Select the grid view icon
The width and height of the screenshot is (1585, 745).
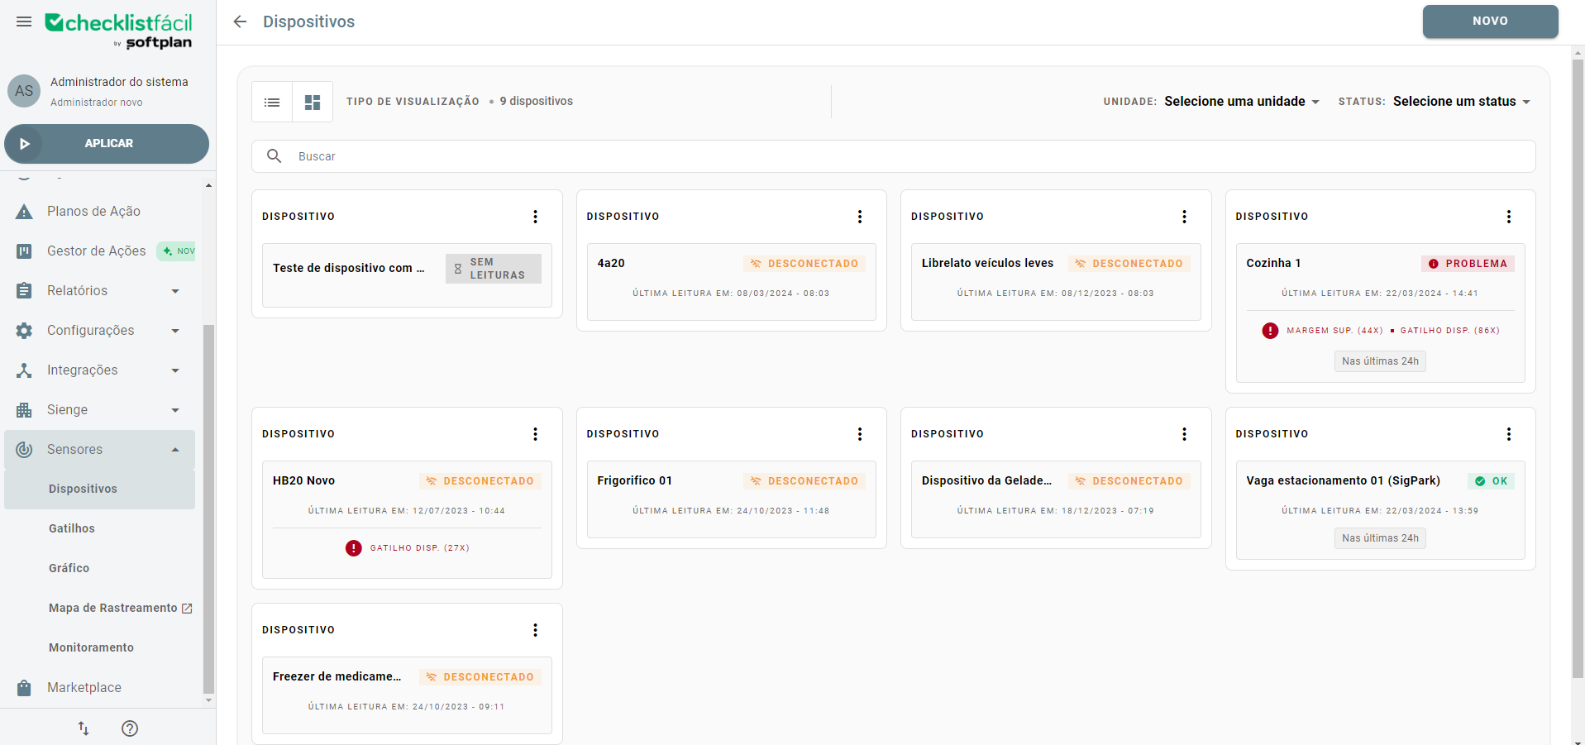pos(313,101)
